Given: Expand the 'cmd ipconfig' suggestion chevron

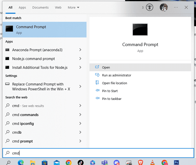Looking at the screenshot, I should (x=80, y=123).
